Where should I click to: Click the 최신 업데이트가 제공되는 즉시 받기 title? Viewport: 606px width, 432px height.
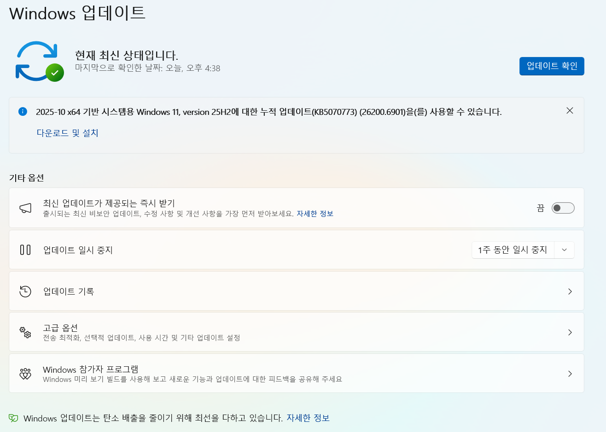click(109, 203)
